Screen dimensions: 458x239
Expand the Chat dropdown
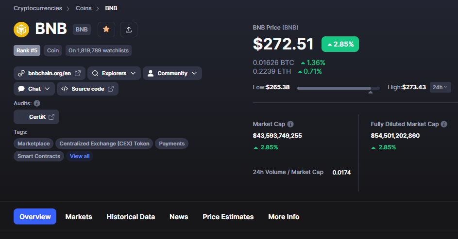tap(34, 89)
